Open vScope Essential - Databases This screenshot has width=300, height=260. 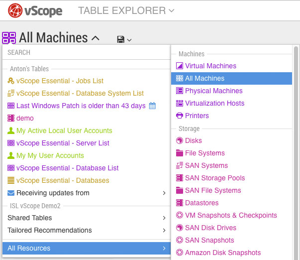(x=63, y=180)
